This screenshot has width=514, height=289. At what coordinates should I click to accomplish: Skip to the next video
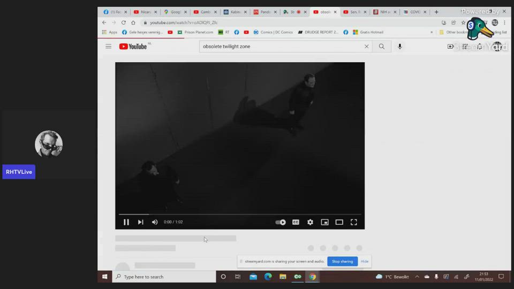click(x=140, y=222)
